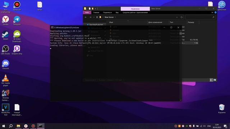The image size is (230, 129).
Task: Open the Recycle Bin on the desktop
Action: coord(222,109)
